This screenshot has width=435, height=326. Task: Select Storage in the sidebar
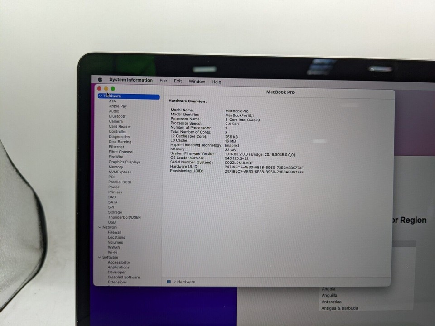coord(115,212)
